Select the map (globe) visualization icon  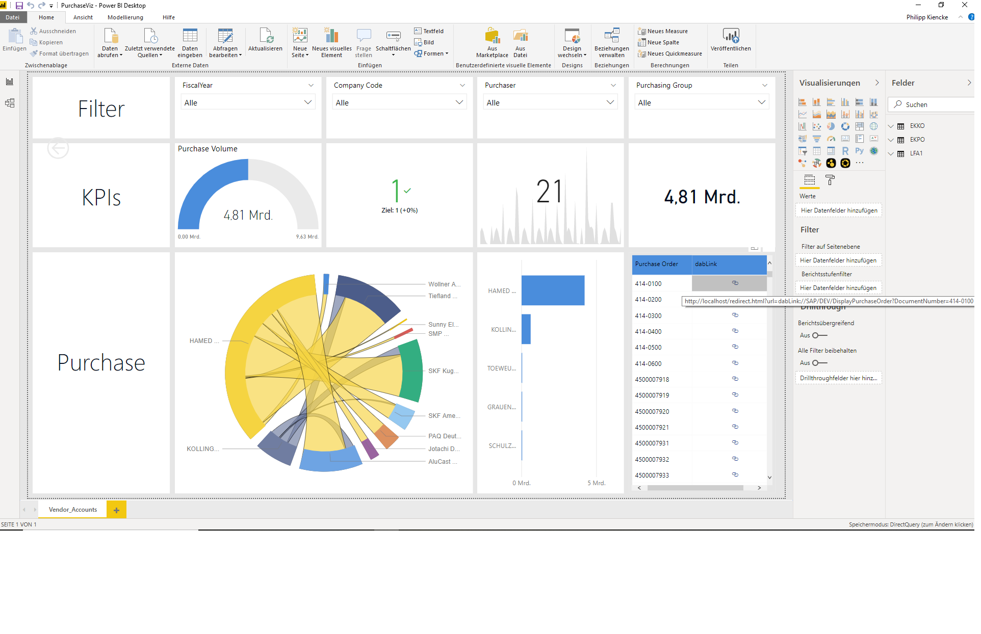click(x=874, y=126)
